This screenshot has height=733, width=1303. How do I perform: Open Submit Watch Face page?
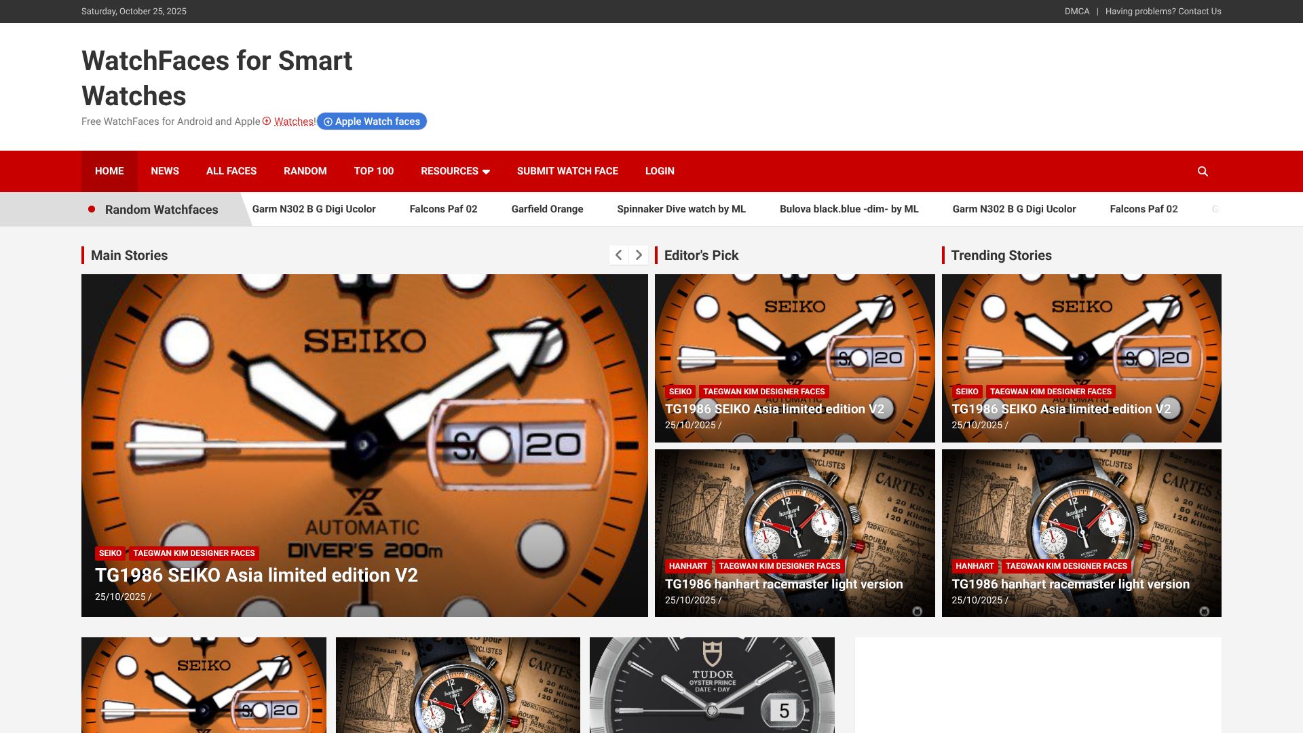click(x=567, y=171)
